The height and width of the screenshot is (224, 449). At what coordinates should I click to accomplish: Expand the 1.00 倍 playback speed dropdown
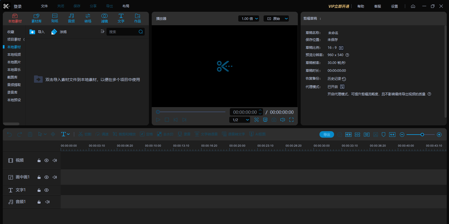[x=249, y=19]
